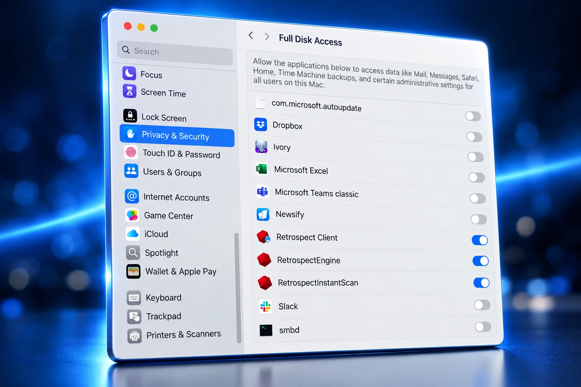Click the Internet Accounts @ icon
Screen dimensions: 581x387
[x=132, y=196]
